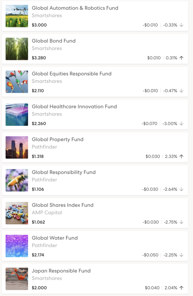Viewport: 193px width, 296px height.
Task: Click the up arrow next to 2.04%
Action: pyautogui.click(x=181, y=288)
